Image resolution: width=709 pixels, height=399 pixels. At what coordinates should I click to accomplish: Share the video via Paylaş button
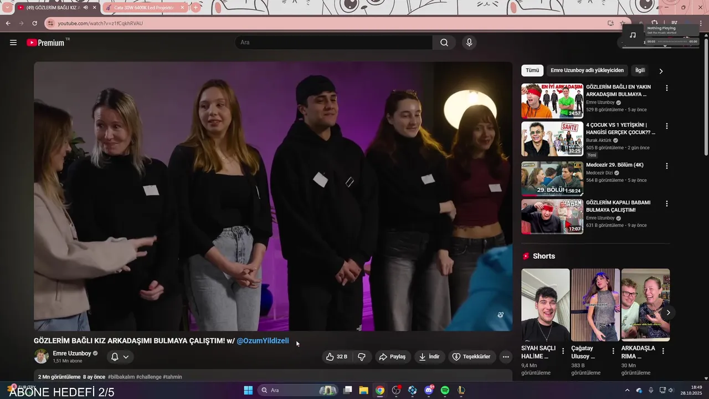393,357
